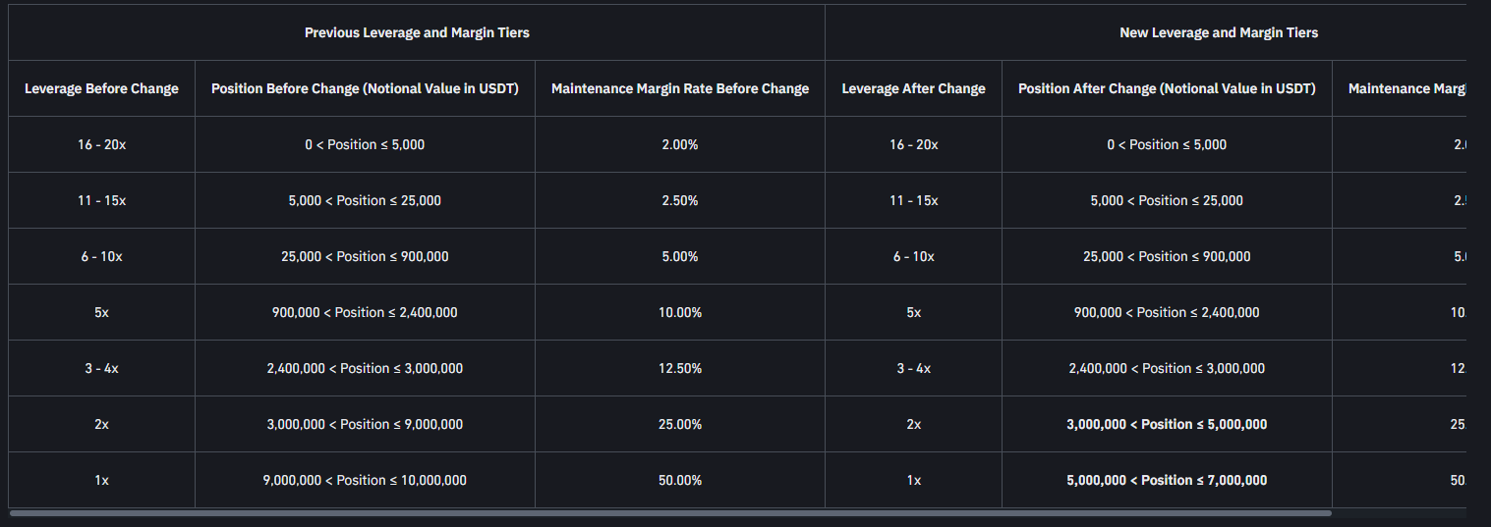Click the 25.00% maintenance margin rate cell
The width and height of the screenshot is (1491, 527).
pyautogui.click(x=680, y=424)
